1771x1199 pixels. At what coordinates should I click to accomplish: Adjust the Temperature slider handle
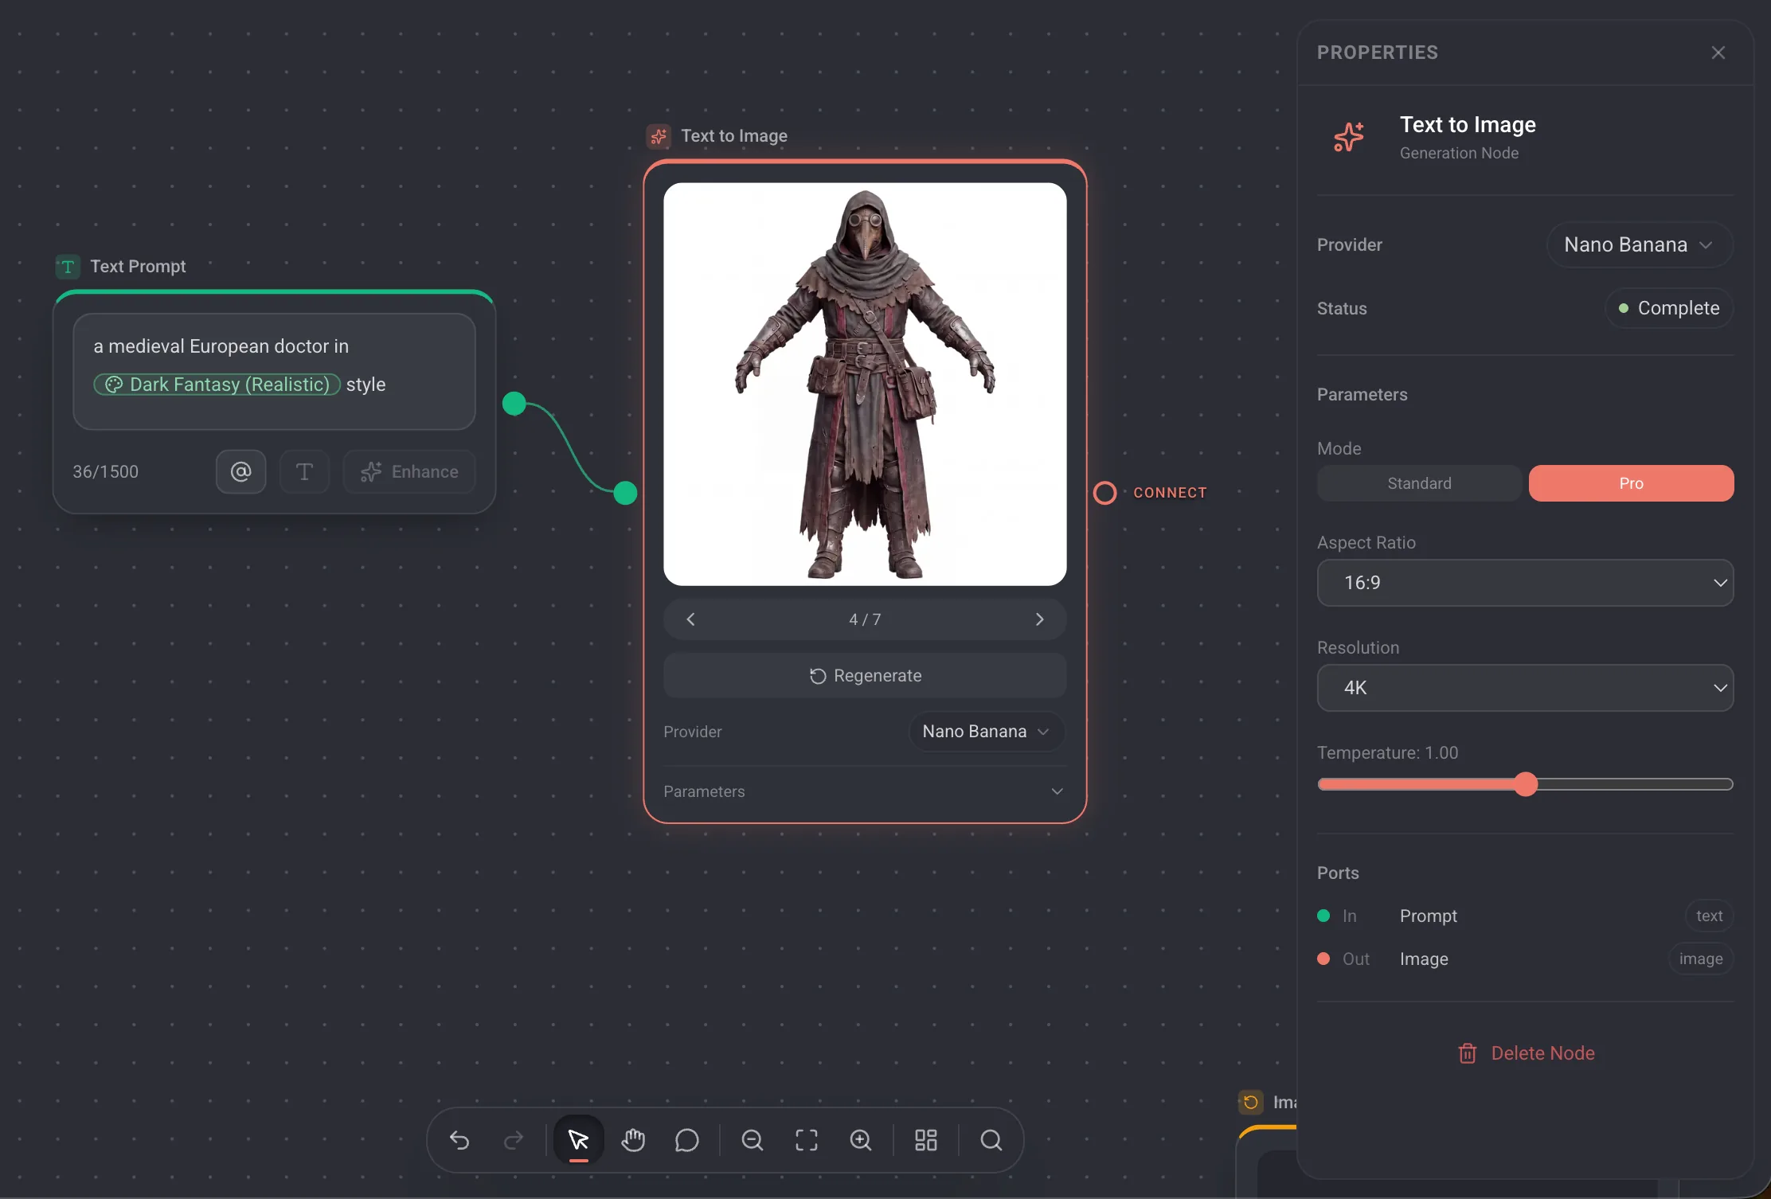coord(1526,784)
